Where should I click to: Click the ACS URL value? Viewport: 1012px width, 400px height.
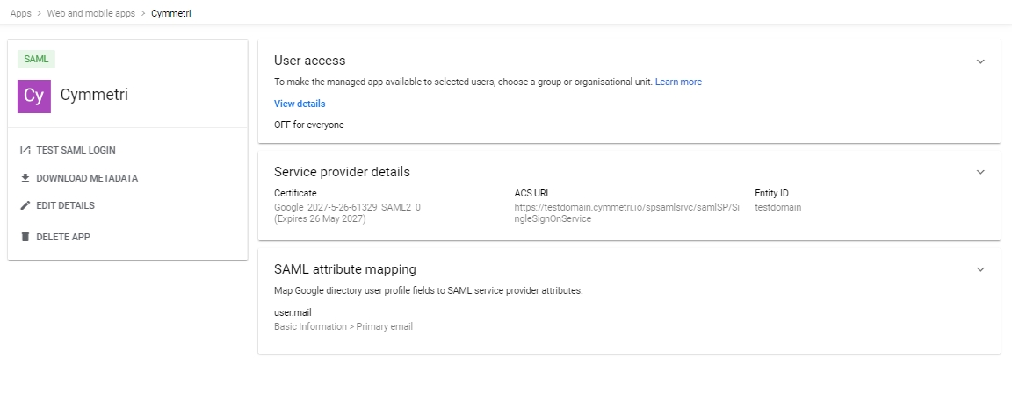627,213
